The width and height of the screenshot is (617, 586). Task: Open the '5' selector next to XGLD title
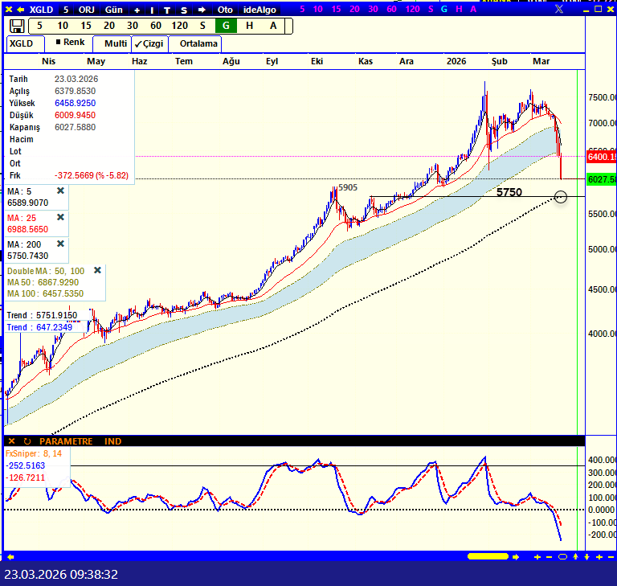66,10
